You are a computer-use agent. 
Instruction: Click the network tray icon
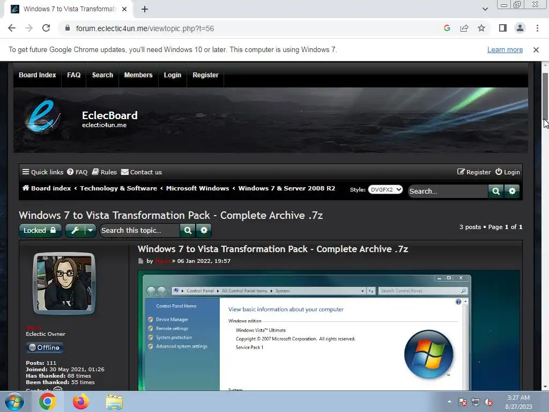476,402
